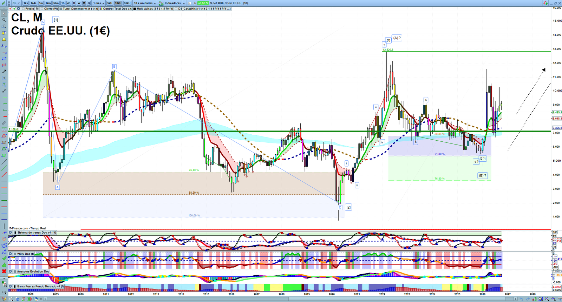Screen dimensions: 562x302
Task: Click the green checkmark icon in left toolbar
Action: click(x=4, y=258)
